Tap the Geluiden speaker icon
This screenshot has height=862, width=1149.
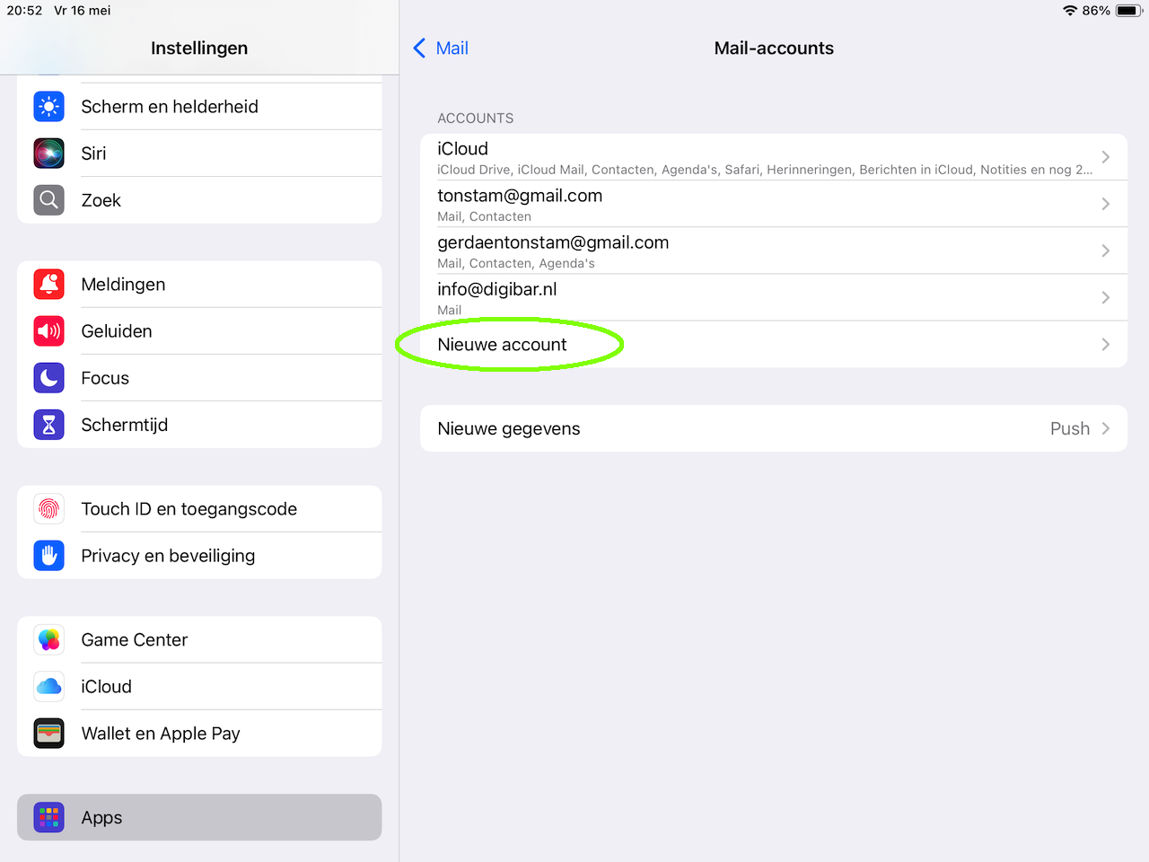click(49, 331)
